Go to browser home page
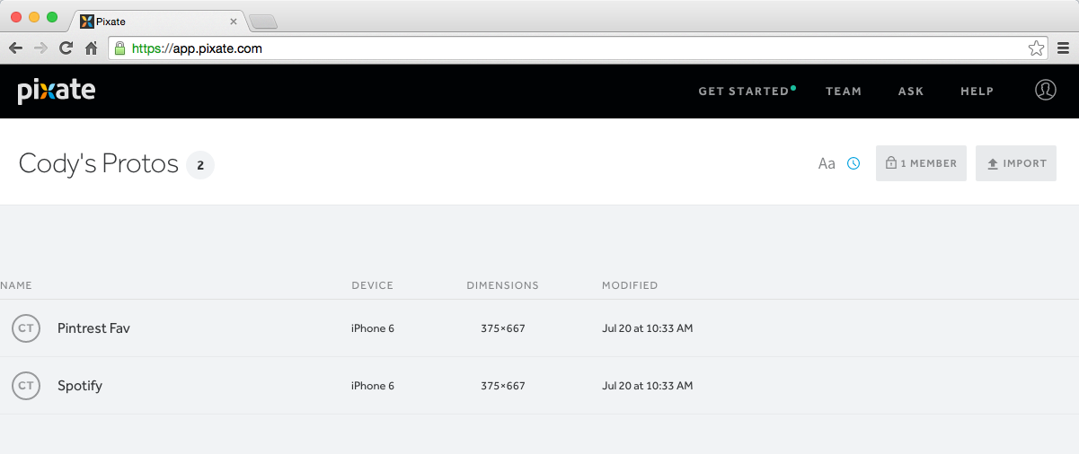The width and height of the screenshot is (1079, 454). pyautogui.click(x=91, y=48)
